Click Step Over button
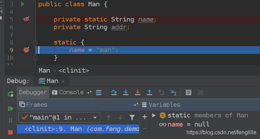 pyautogui.click(x=114, y=92)
